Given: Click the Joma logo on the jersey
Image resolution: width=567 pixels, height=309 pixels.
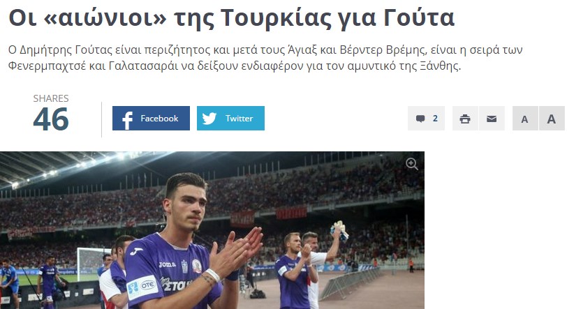Looking at the screenshot, I should (168, 264).
